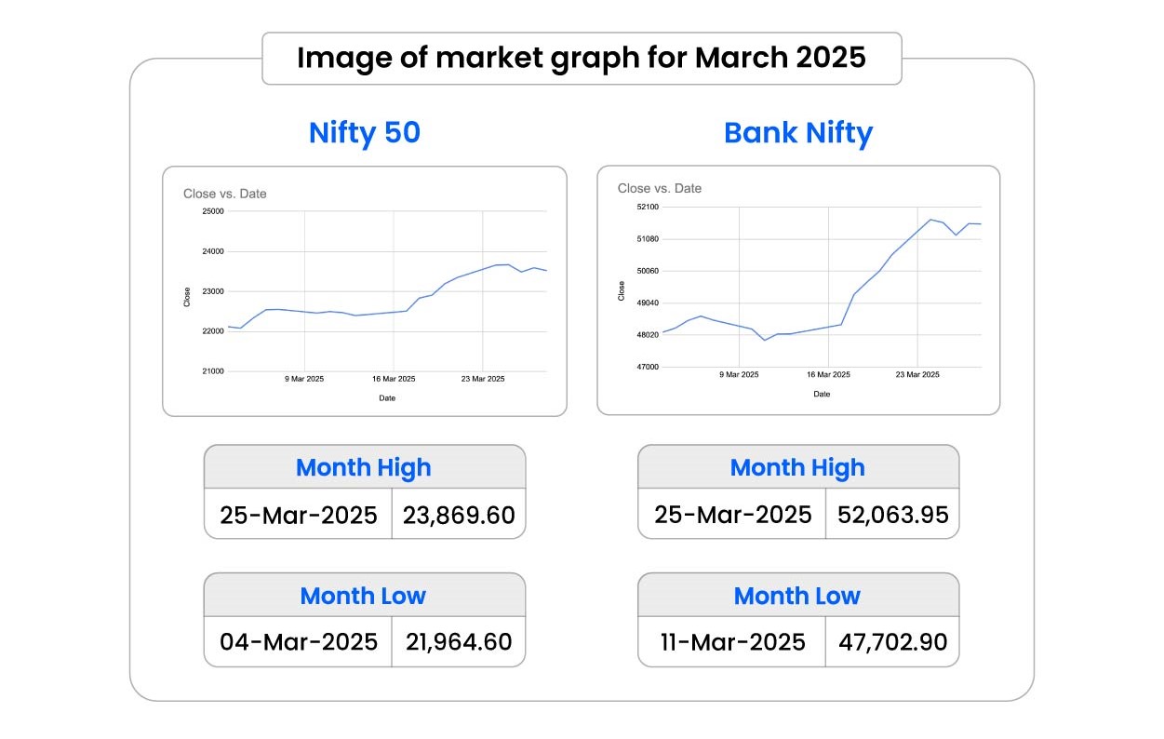Click the Nifty 50 Month Low header
Viewport: 1164px width, 739px height.
(363, 596)
